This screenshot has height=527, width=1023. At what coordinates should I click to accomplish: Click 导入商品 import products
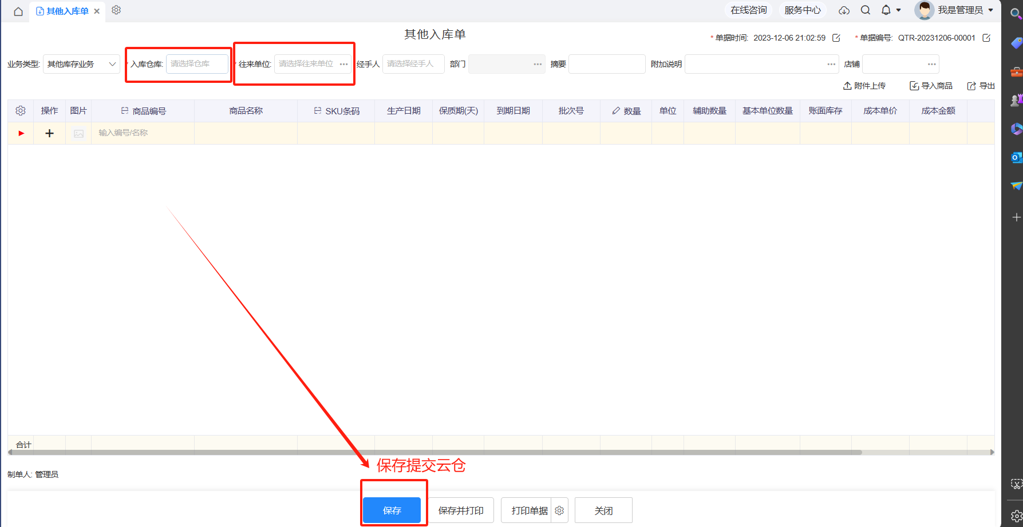(931, 86)
